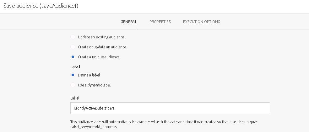Screen dimensions: 309x132
Task: Click the MontlyActiveSubscribers text in the field
Action: coord(94,108)
